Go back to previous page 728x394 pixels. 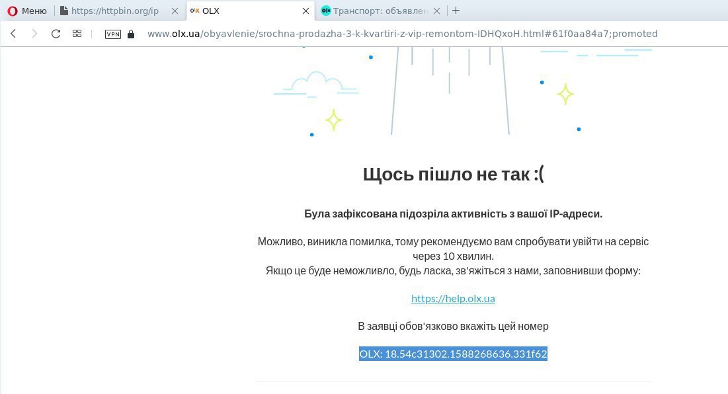point(13,34)
